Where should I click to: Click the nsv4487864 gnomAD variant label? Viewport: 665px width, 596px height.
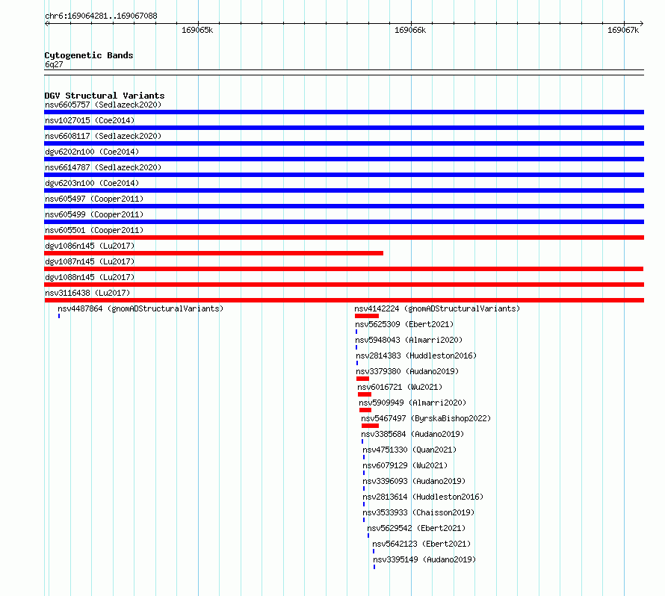pyautogui.click(x=140, y=308)
